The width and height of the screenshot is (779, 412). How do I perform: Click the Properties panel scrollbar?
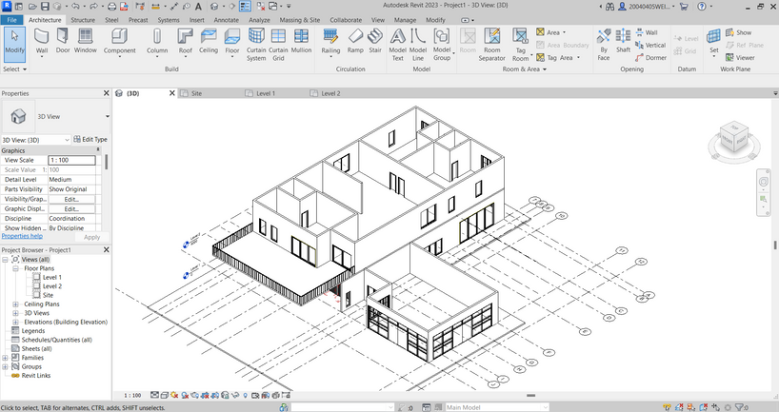pos(107,162)
